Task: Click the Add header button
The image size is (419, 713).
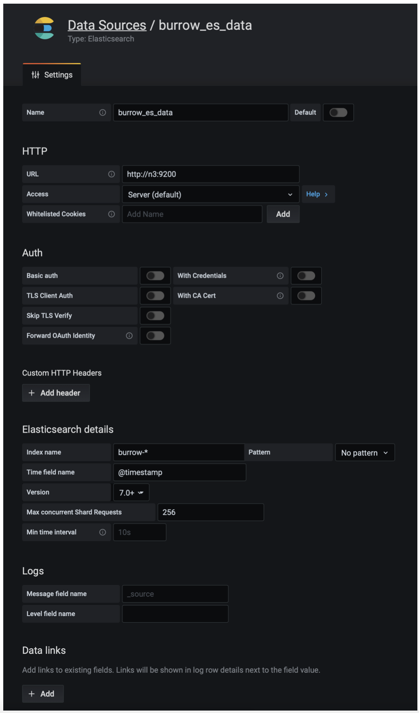Action: coord(56,393)
